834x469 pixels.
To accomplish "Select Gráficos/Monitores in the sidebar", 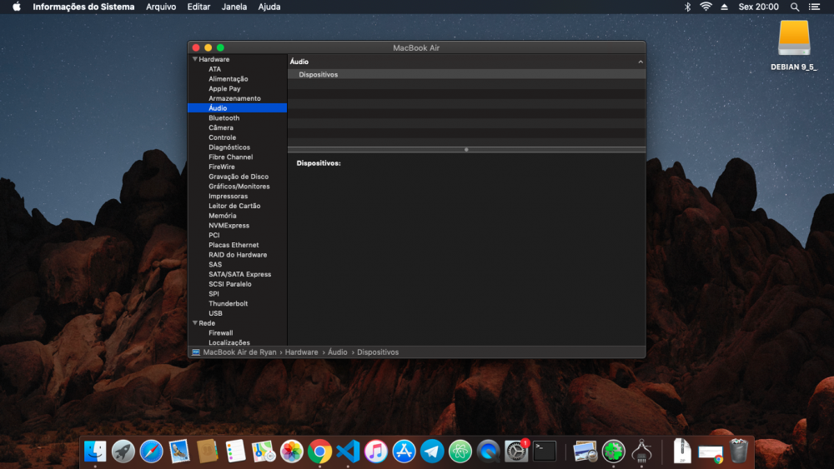I will coord(237,187).
